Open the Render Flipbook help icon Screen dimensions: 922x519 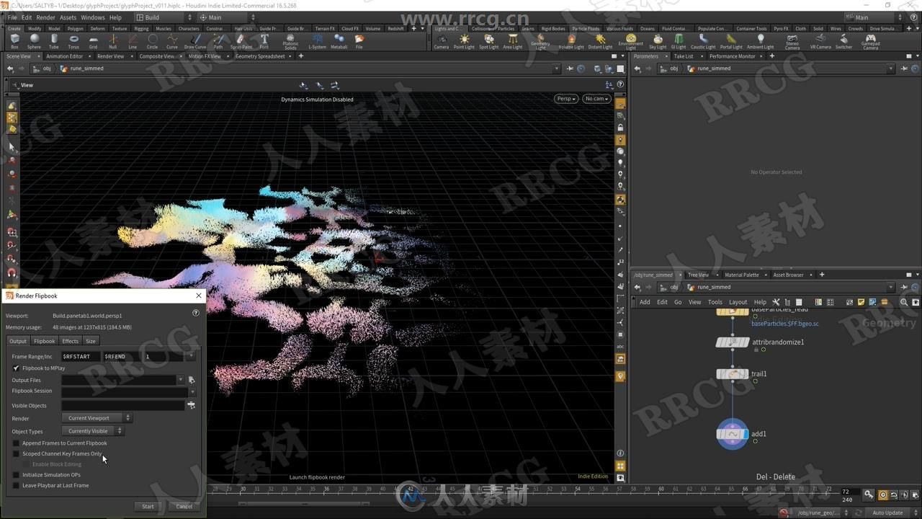[x=196, y=313]
